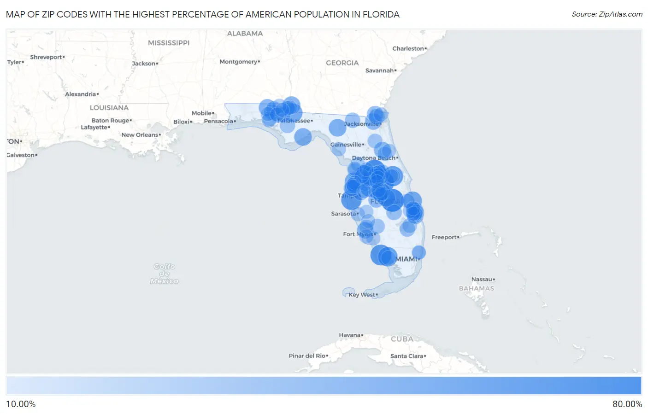
Task: Click the Key West city label
Action: tap(362, 295)
